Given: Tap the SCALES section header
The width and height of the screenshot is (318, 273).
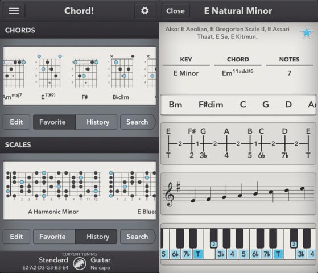Looking at the screenshot, I should click(x=18, y=145).
